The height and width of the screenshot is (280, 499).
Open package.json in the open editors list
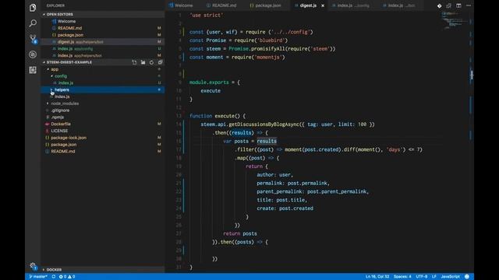[x=70, y=35]
